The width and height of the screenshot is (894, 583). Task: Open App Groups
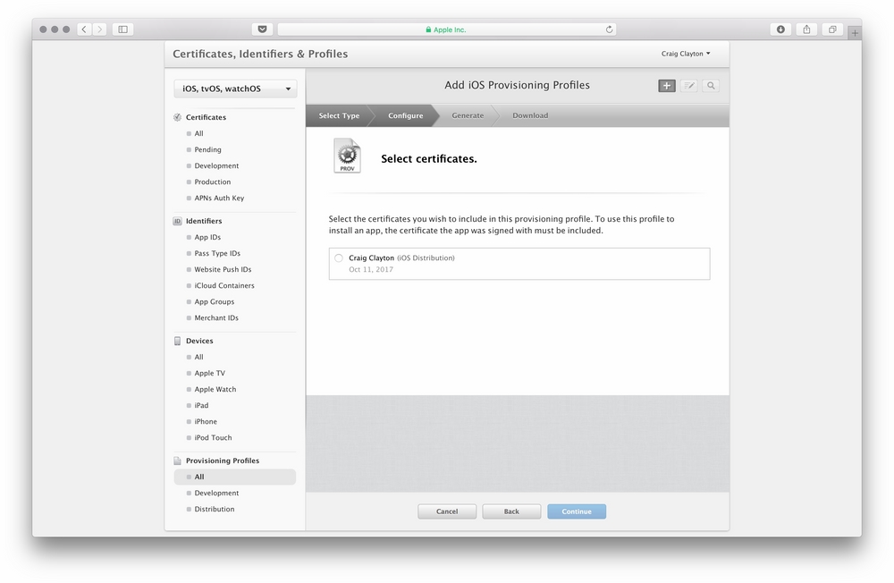[x=215, y=301]
